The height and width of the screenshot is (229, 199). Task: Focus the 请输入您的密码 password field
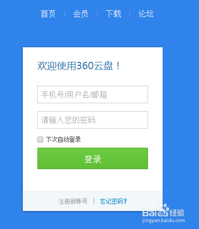(x=93, y=120)
